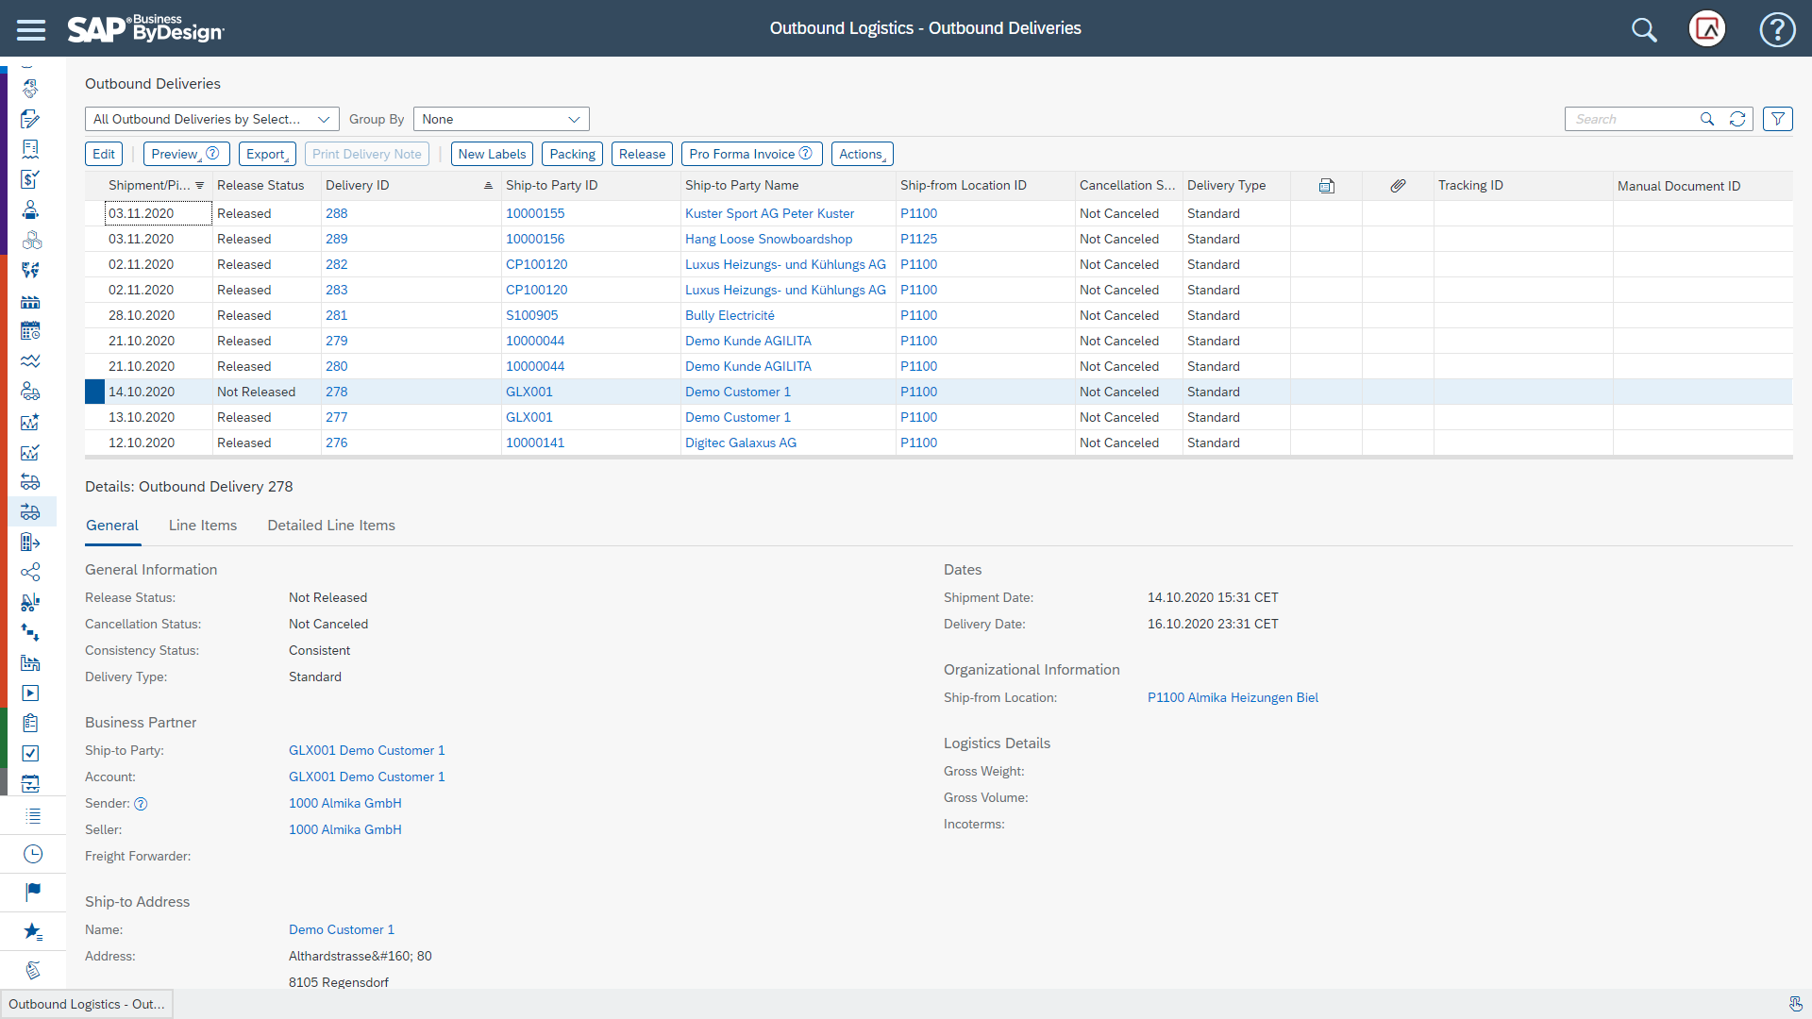Screen dimensions: 1812x1019
Task: Open the All Outbound Deliveries view dropdown
Action: pyautogui.click(x=211, y=119)
